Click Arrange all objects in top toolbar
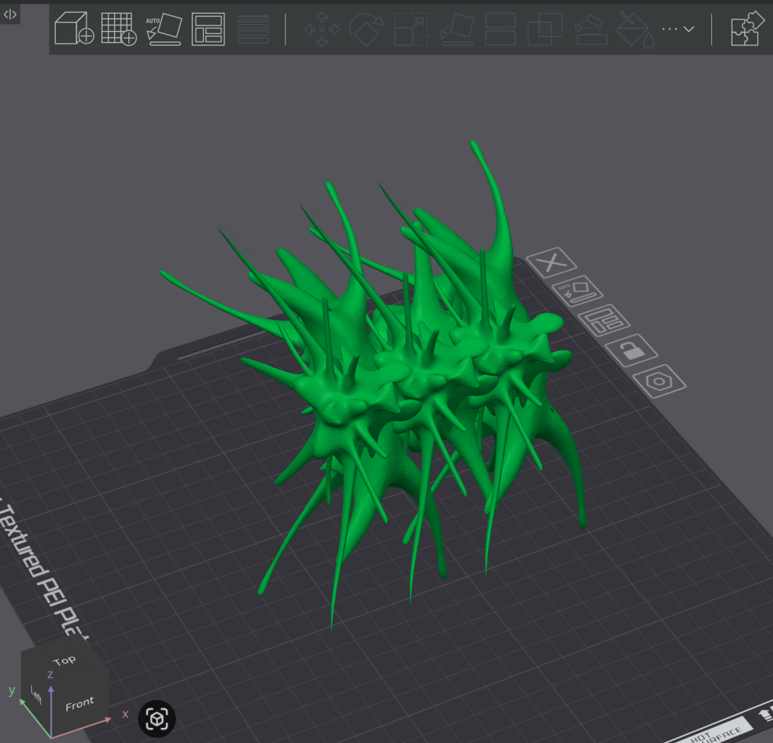 208,29
